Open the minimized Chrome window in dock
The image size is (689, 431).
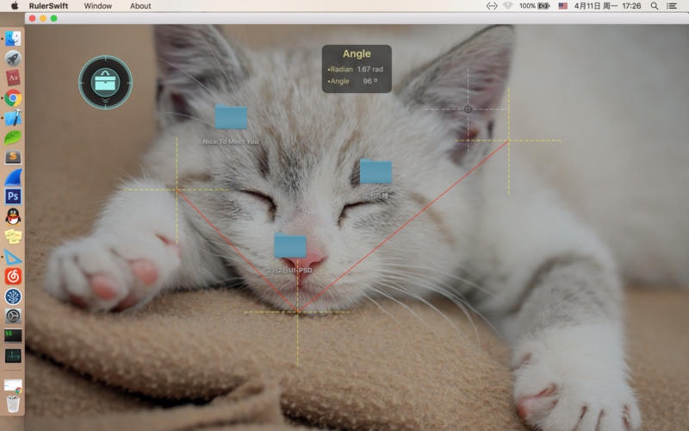(13, 385)
